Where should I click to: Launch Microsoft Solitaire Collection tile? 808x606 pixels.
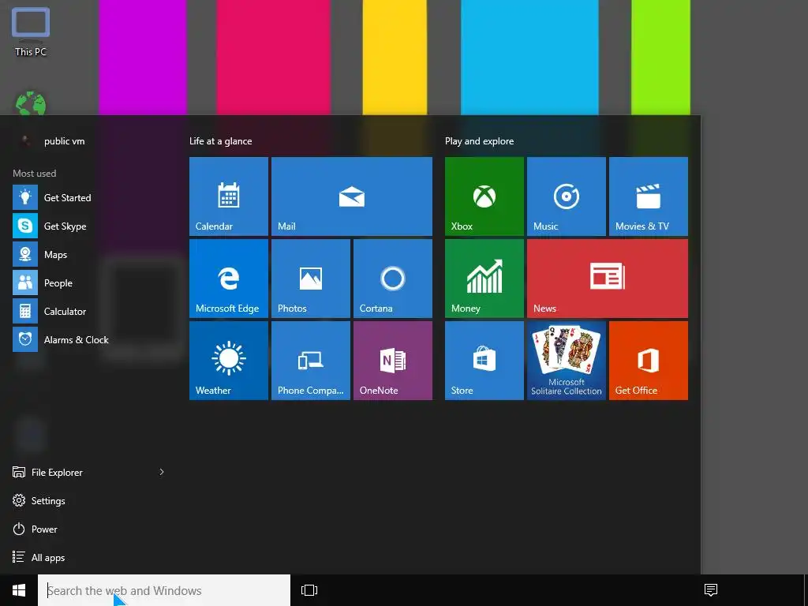(x=567, y=360)
